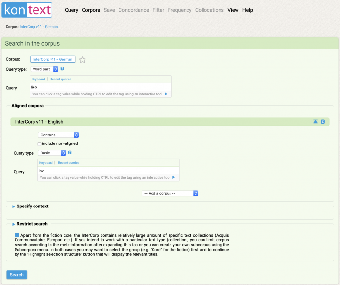Open the Corpora menu
340x285 pixels.
click(x=91, y=10)
